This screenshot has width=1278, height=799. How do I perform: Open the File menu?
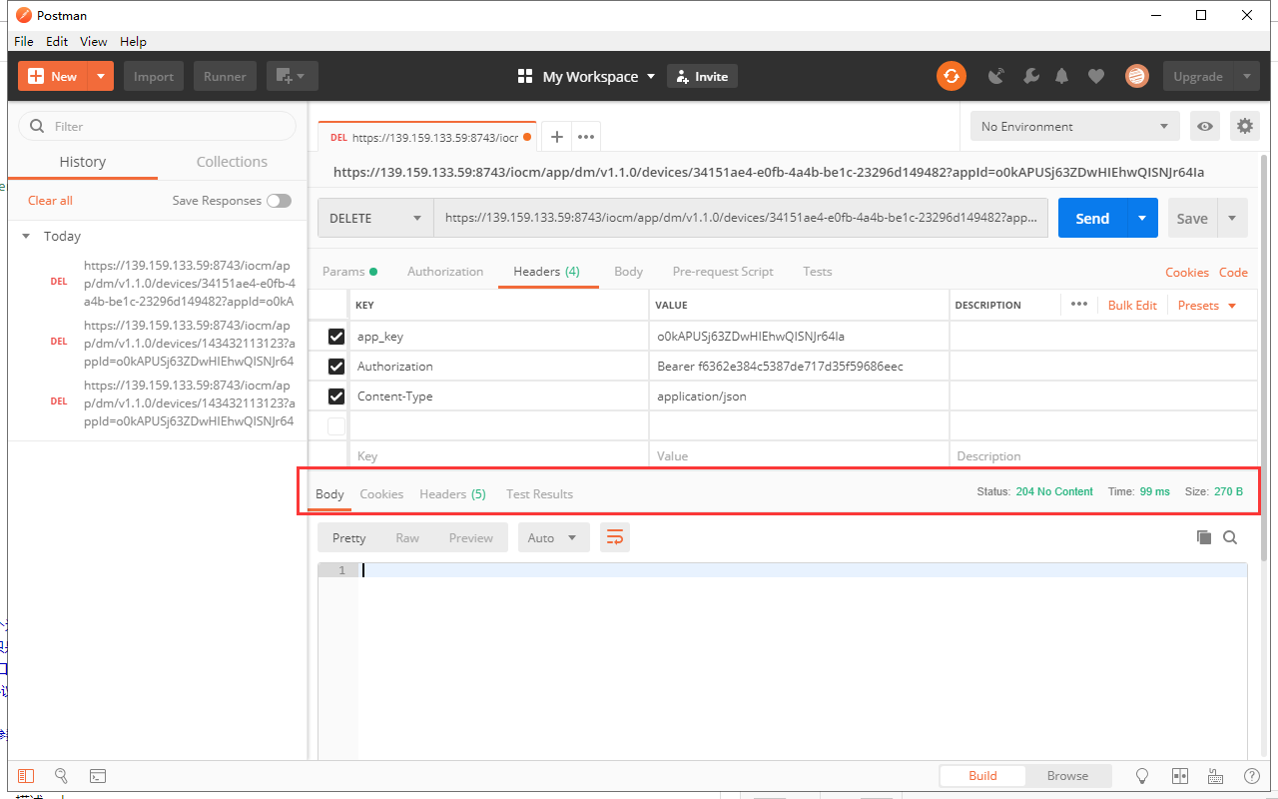click(x=24, y=41)
